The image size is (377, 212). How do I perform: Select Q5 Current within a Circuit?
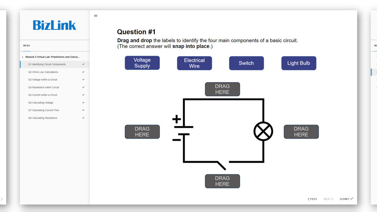tap(43, 95)
